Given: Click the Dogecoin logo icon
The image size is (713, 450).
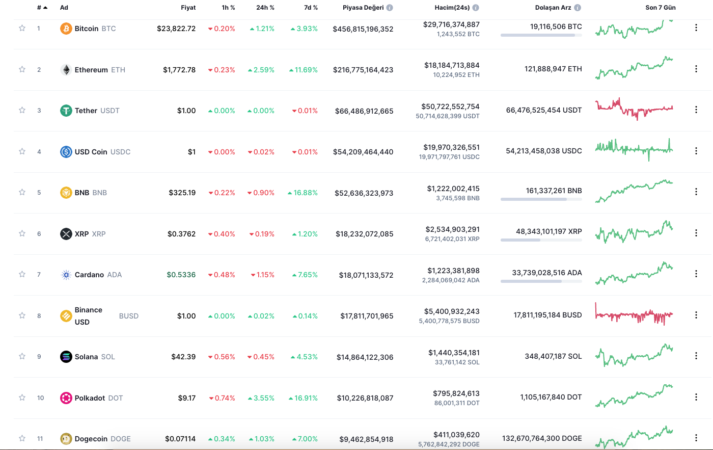Looking at the screenshot, I should [66, 439].
